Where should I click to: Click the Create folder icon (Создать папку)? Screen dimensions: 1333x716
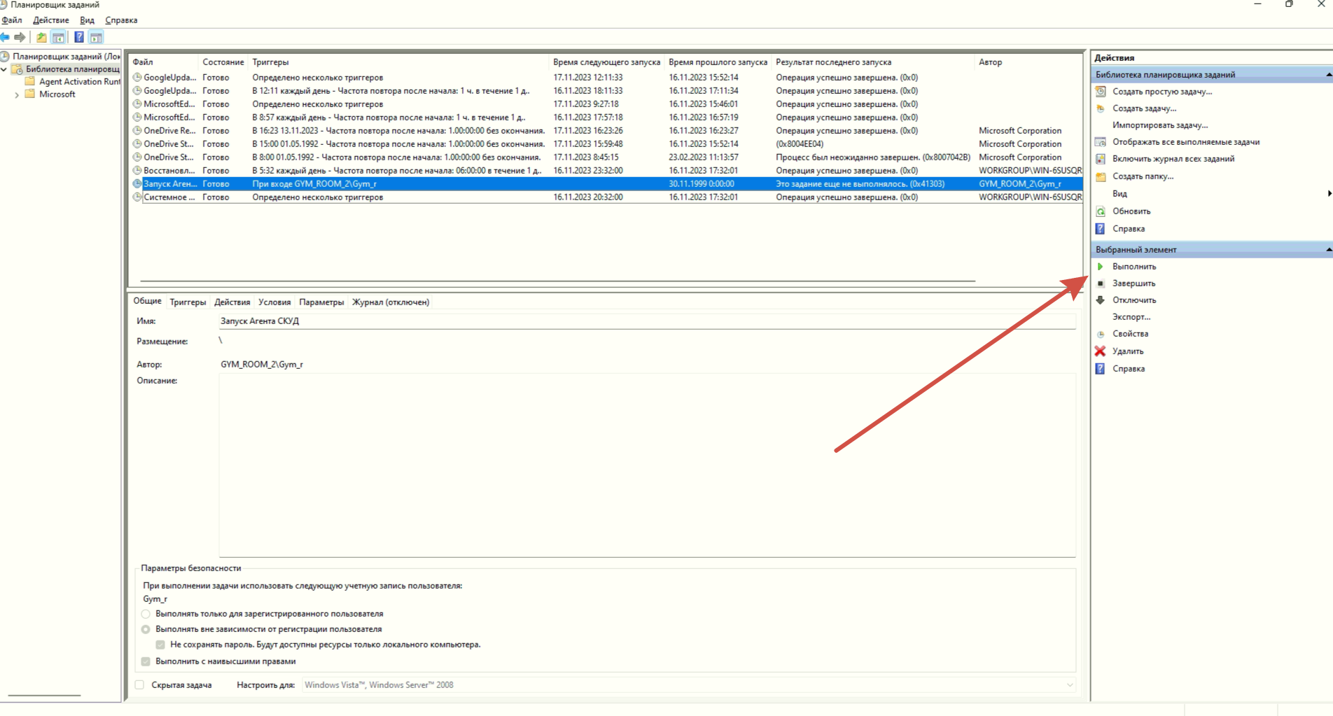(1101, 176)
